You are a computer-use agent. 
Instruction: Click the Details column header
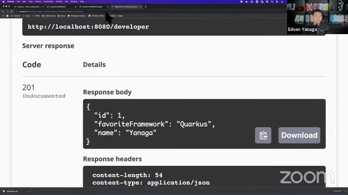tap(94, 64)
